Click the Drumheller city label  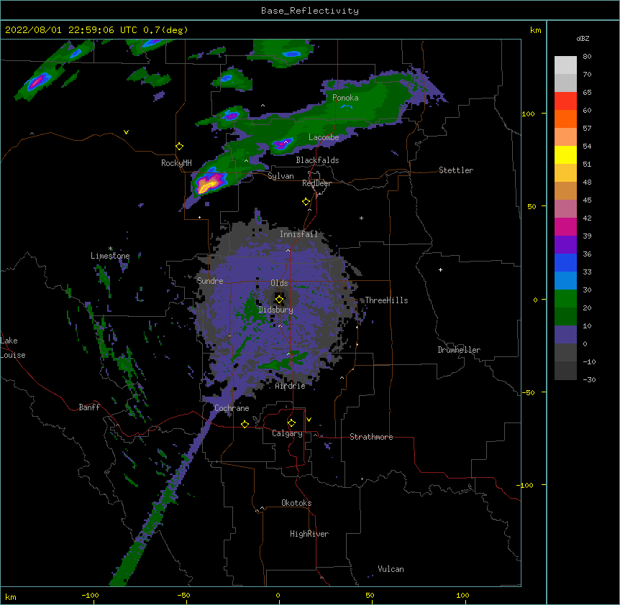click(x=459, y=350)
